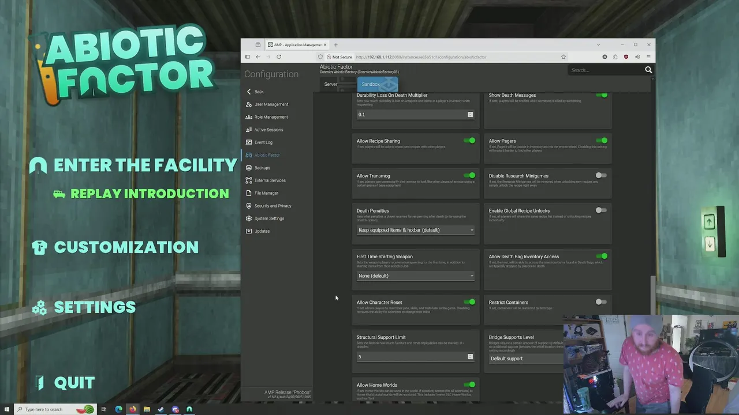
Task: Open Bridge Supports Level dropdown
Action: 526,359
